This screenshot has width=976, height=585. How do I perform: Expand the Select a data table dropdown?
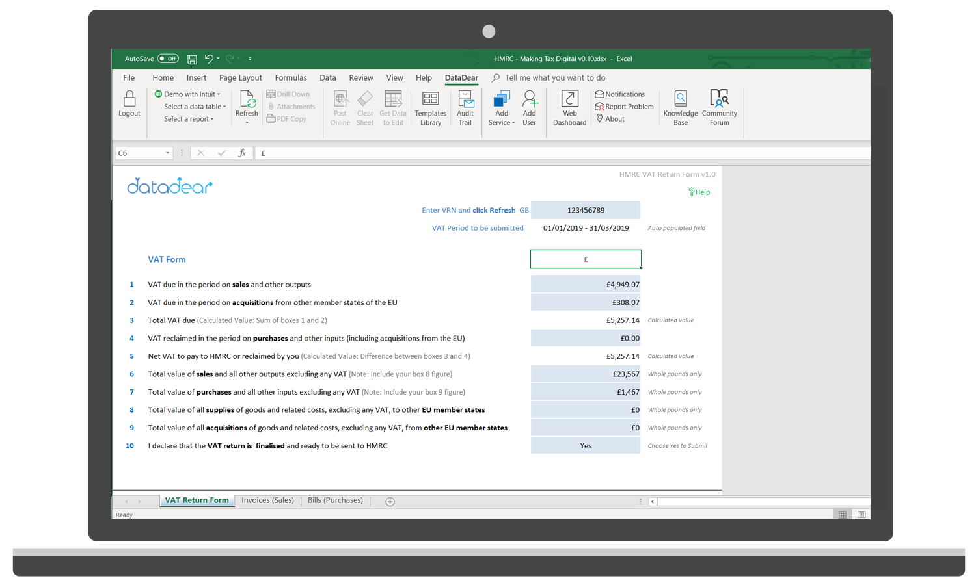coord(195,107)
